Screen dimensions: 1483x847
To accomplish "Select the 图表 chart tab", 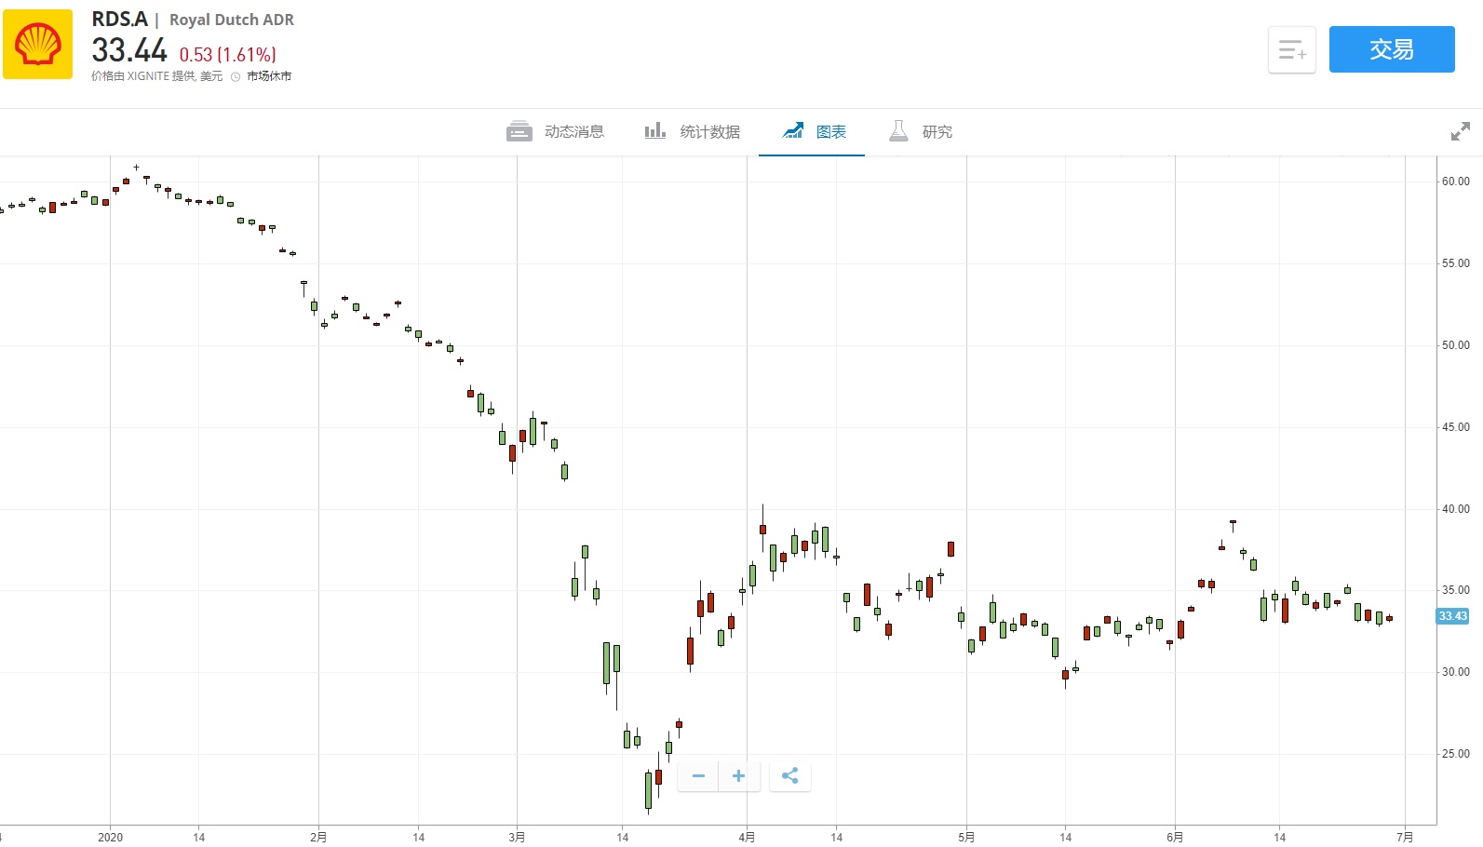I will (x=830, y=132).
